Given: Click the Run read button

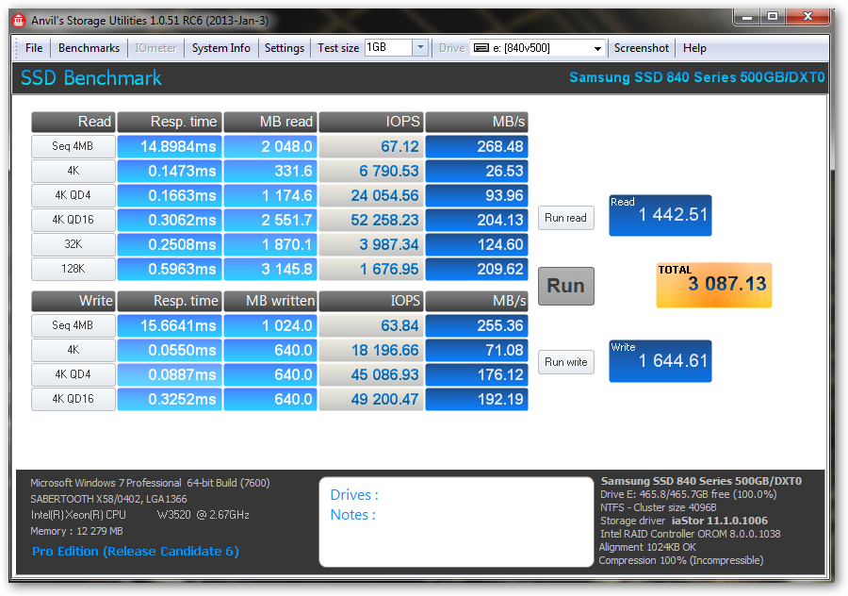Looking at the screenshot, I should (565, 218).
